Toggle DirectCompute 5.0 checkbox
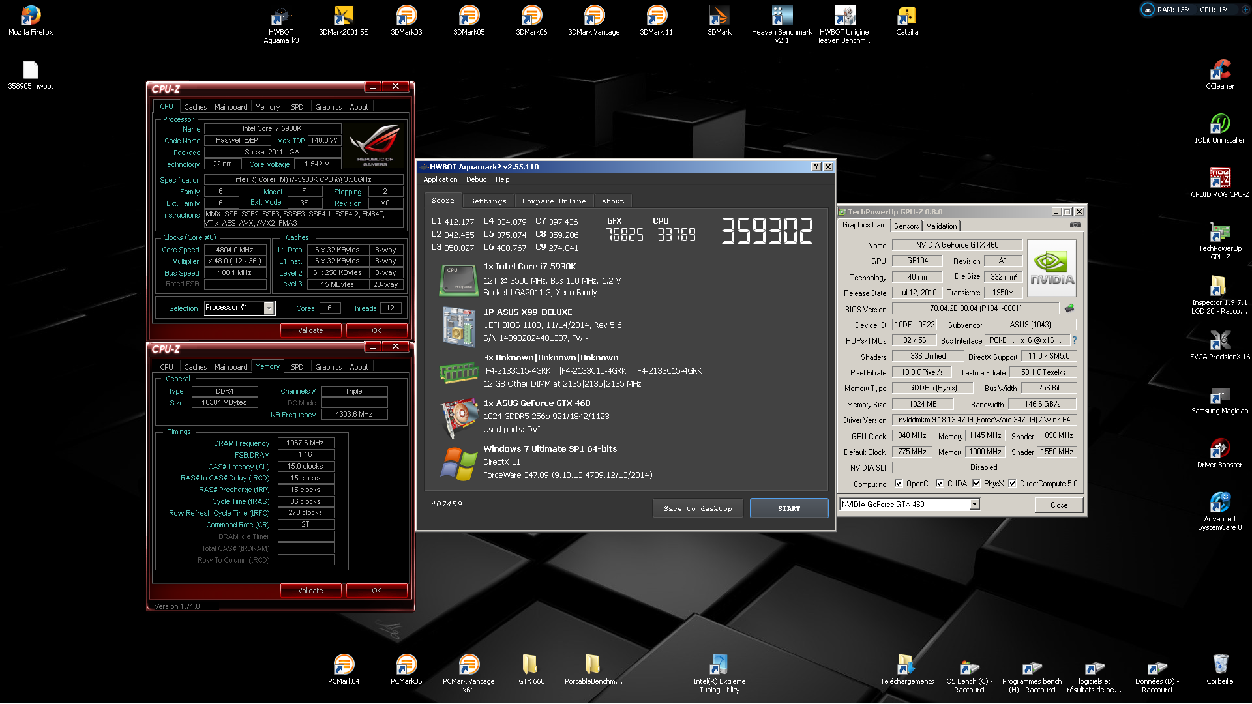 (1012, 484)
